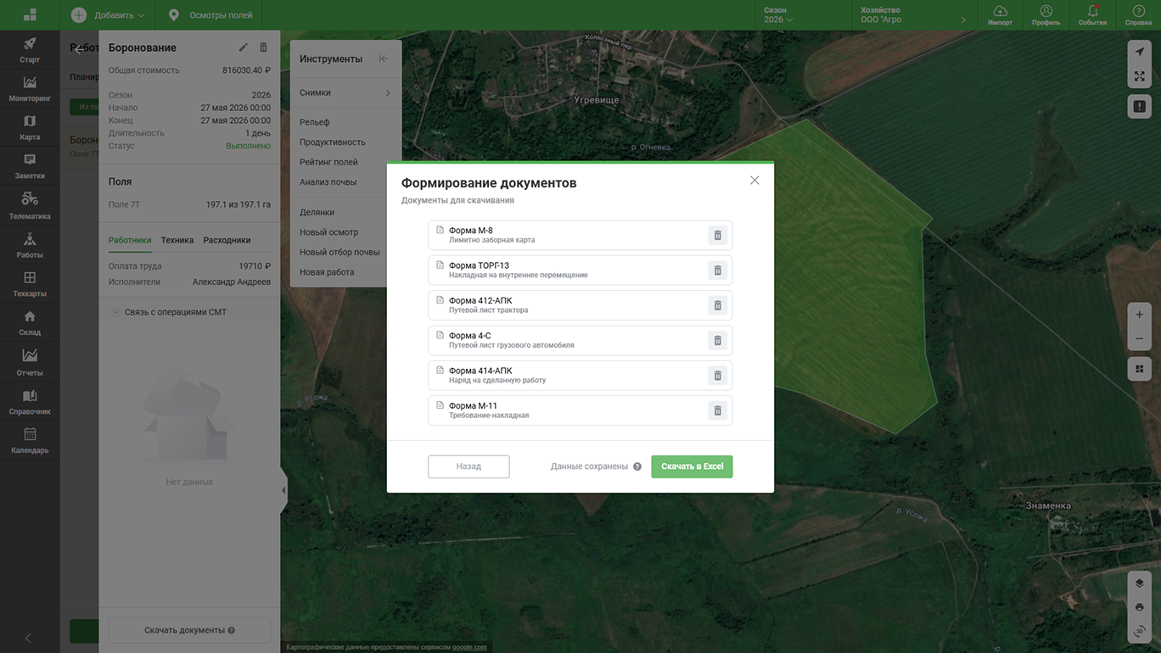This screenshot has width=1161, height=653.
Task: Close the Формирование документов dialog
Action: [x=754, y=181]
